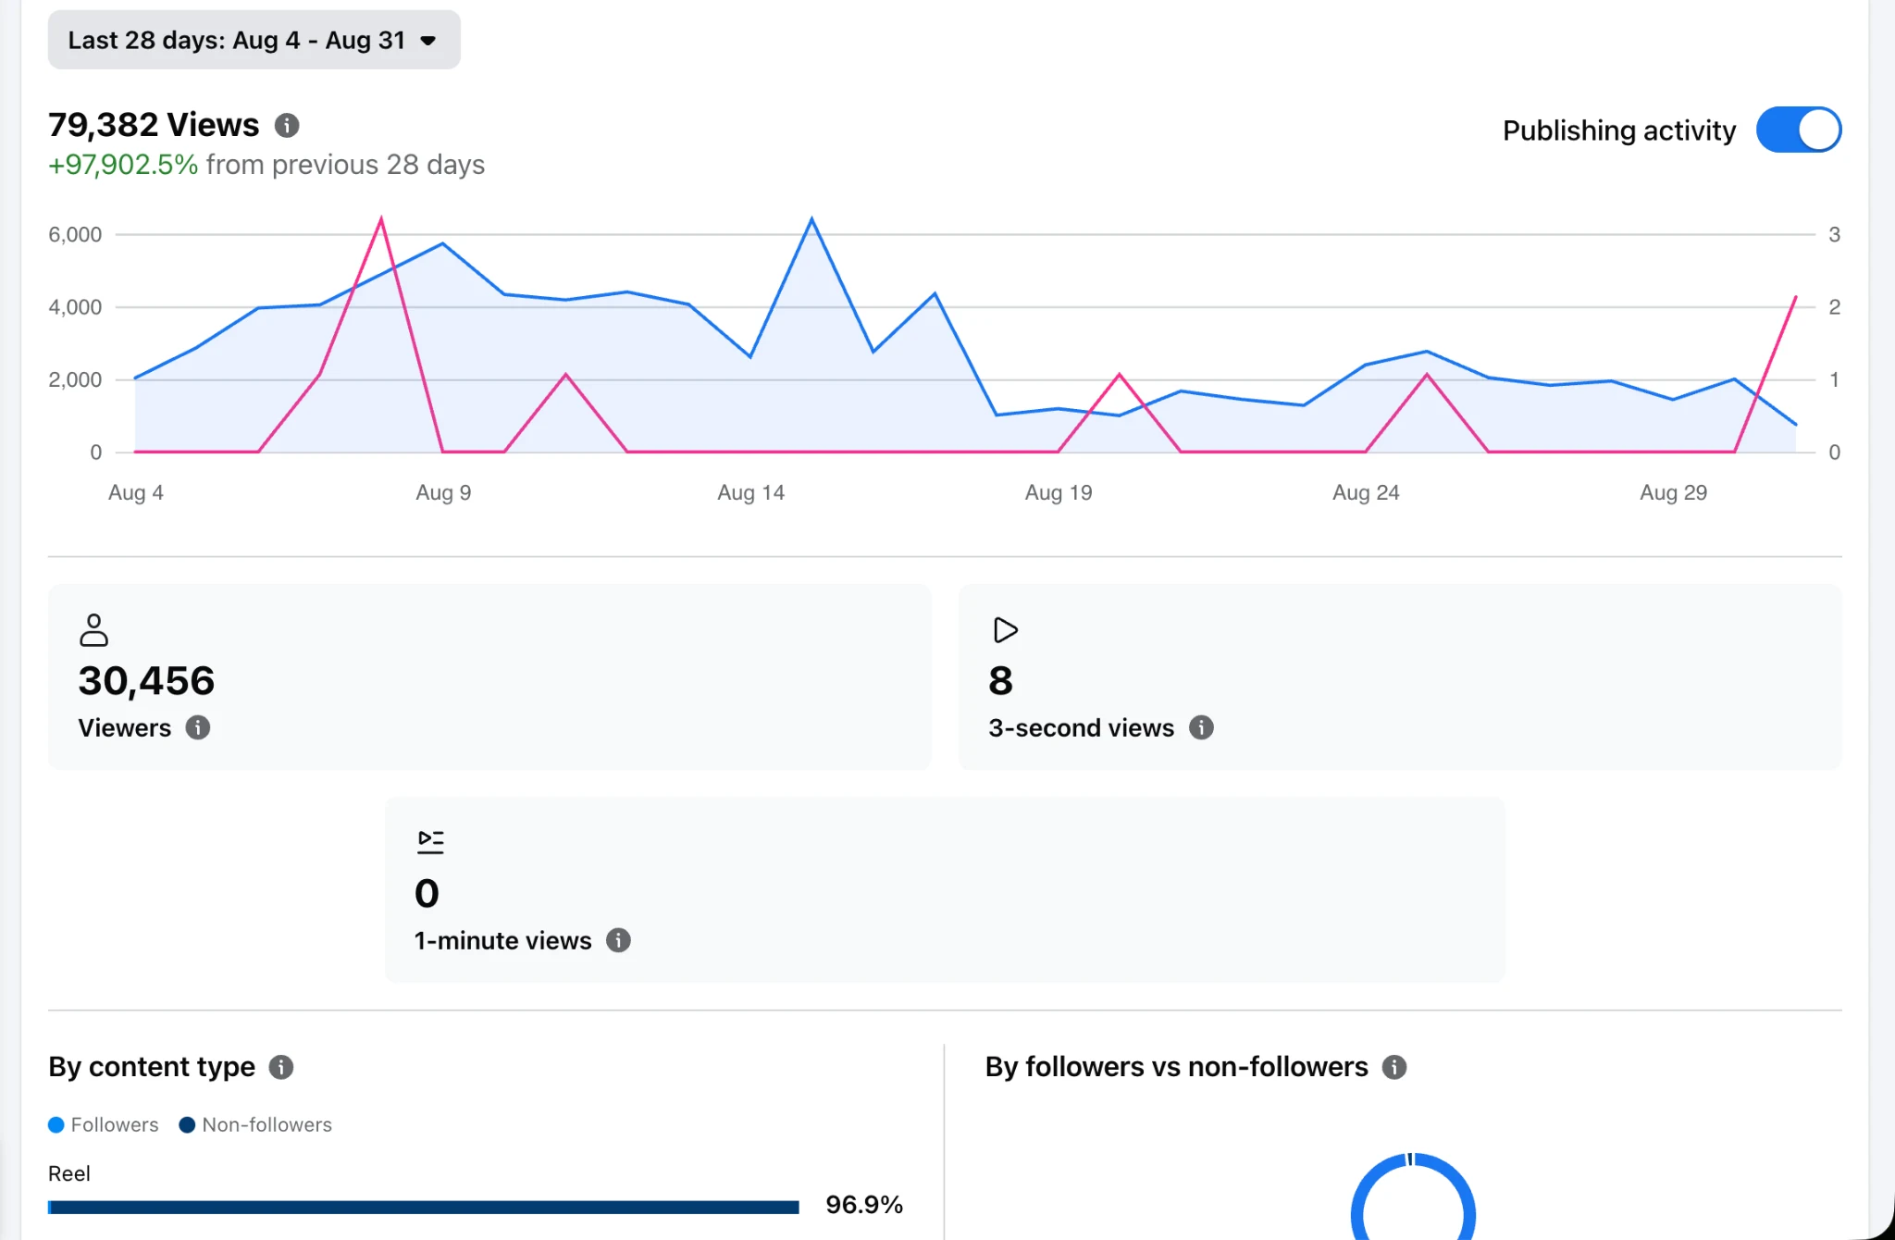This screenshot has height=1240, width=1895.
Task: Click the info icon beside Viewers
Action: (198, 727)
